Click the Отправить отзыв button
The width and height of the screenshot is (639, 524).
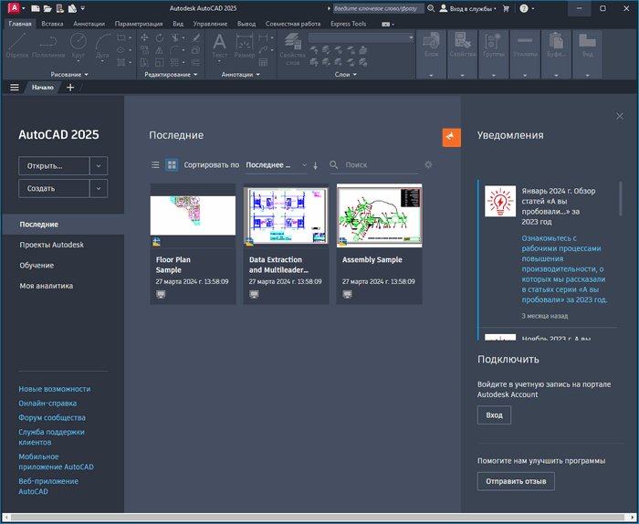(516, 481)
